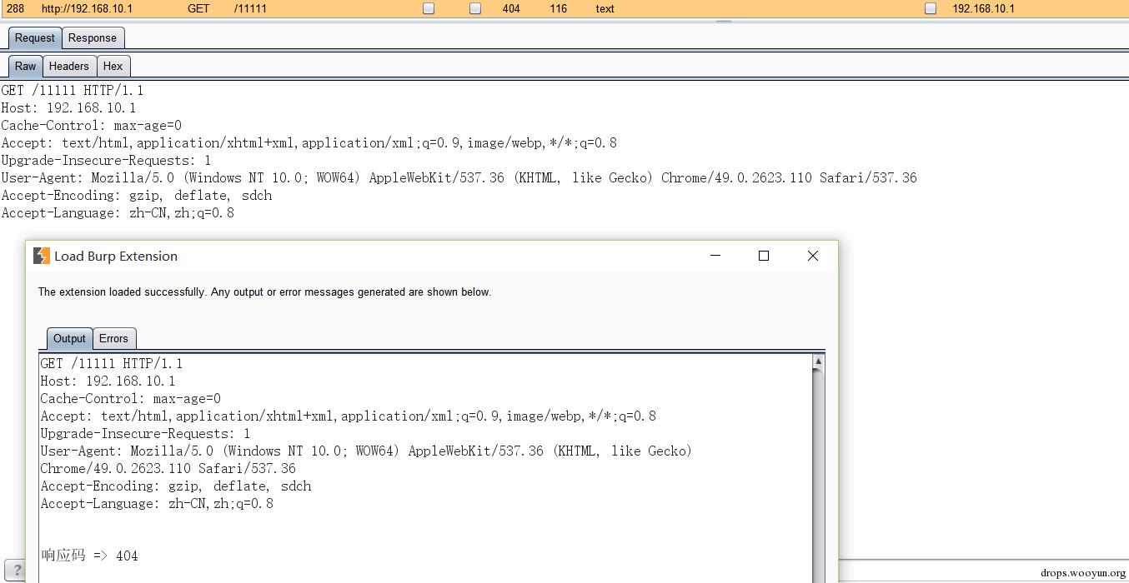Click the GET method cell in row 288

198,8
